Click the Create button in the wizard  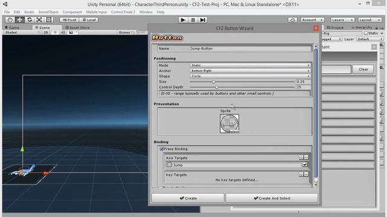click(188, 198)
